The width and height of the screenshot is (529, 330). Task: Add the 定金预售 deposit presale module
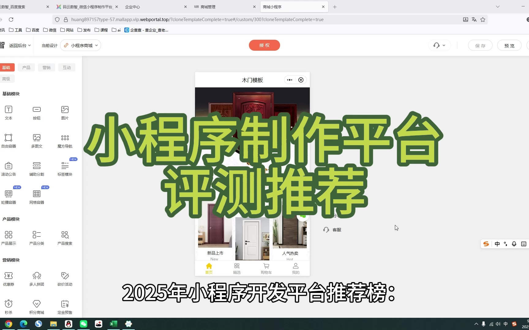click(x=65, y=307)
